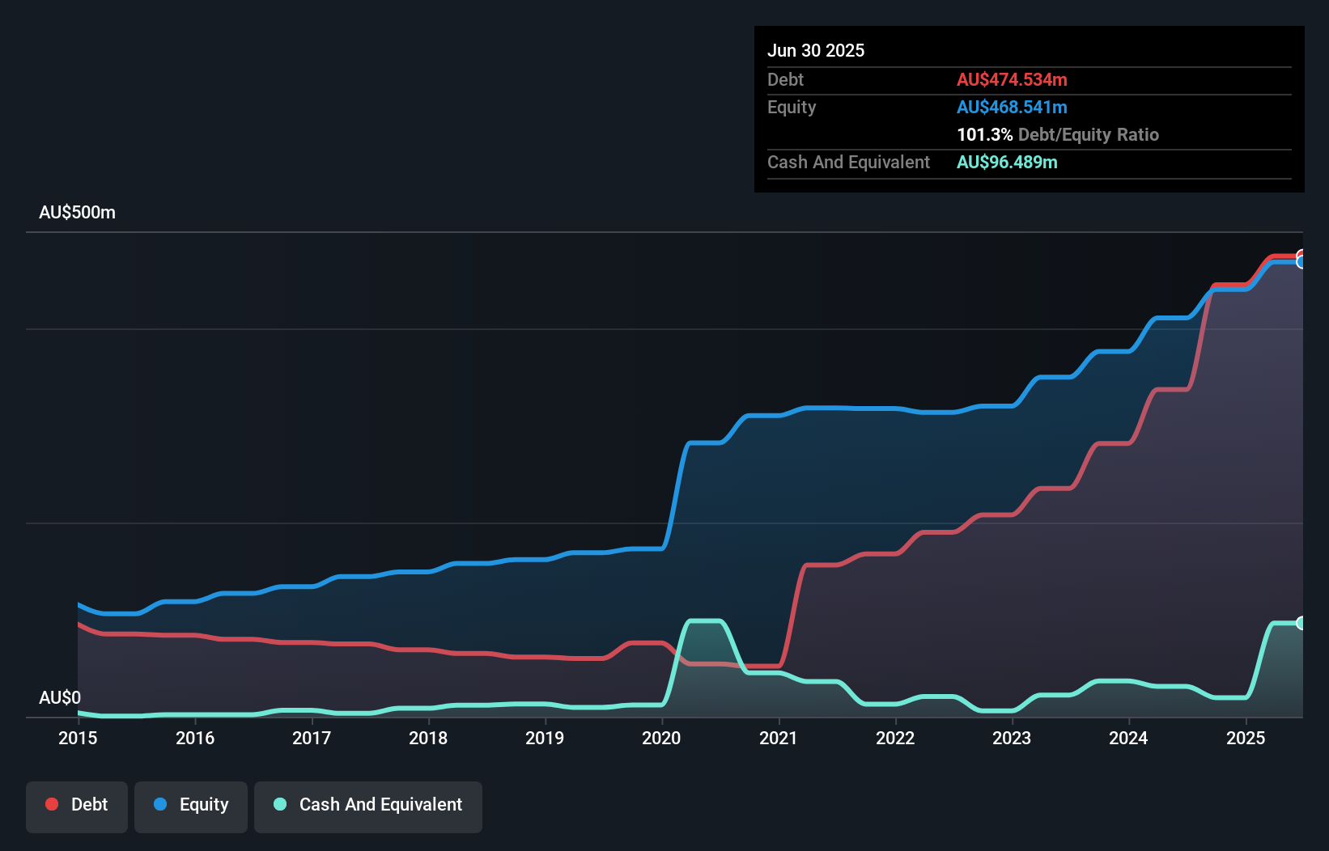Click the AU$474.534m Debt value in tooltip
This screenshot has height=851, width=1329.
pos(1012,79)
